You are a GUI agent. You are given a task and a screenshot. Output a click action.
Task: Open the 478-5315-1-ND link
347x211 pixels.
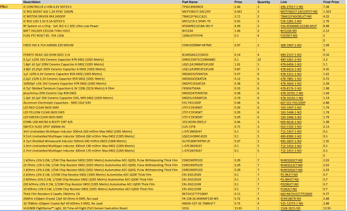pyautogui.click(x=291, y=74)
